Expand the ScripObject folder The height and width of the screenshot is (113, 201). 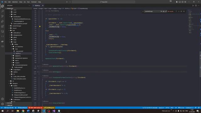pos(17,70)
